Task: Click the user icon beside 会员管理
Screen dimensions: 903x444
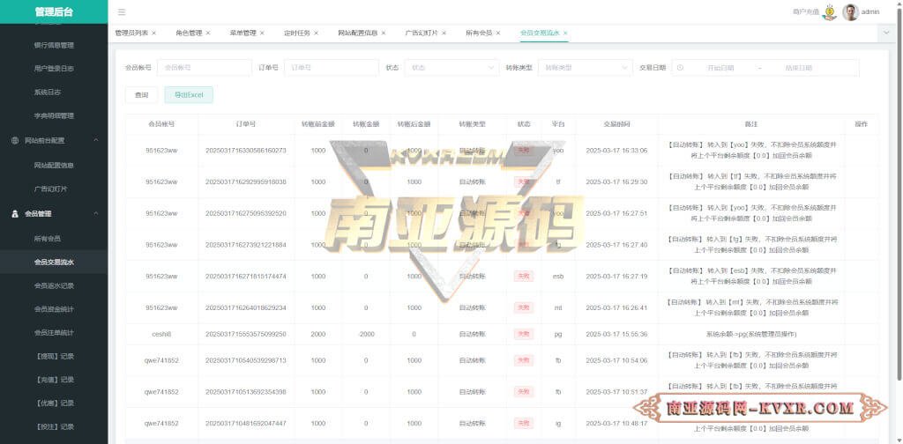Action: click(x=15, y=214)
